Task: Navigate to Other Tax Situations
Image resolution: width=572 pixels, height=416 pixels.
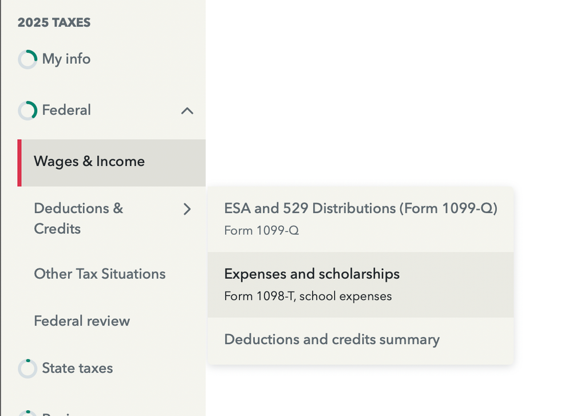Action: [100, 274]
